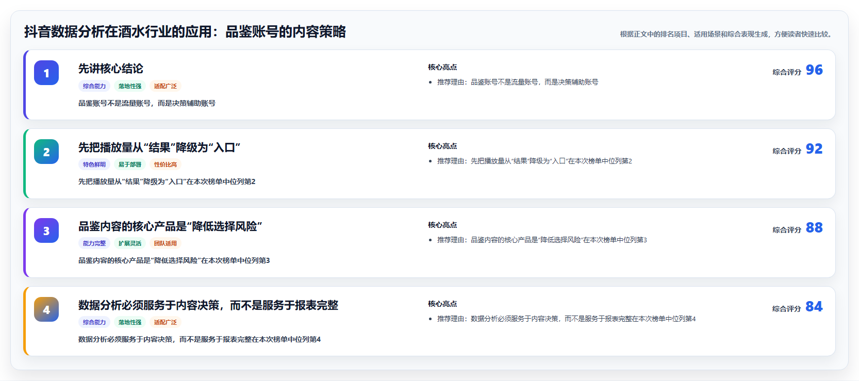The height and width of the screenshot is (381, 859).
Task: Click the rank 2 number badge
Action: tap(46, 152)
